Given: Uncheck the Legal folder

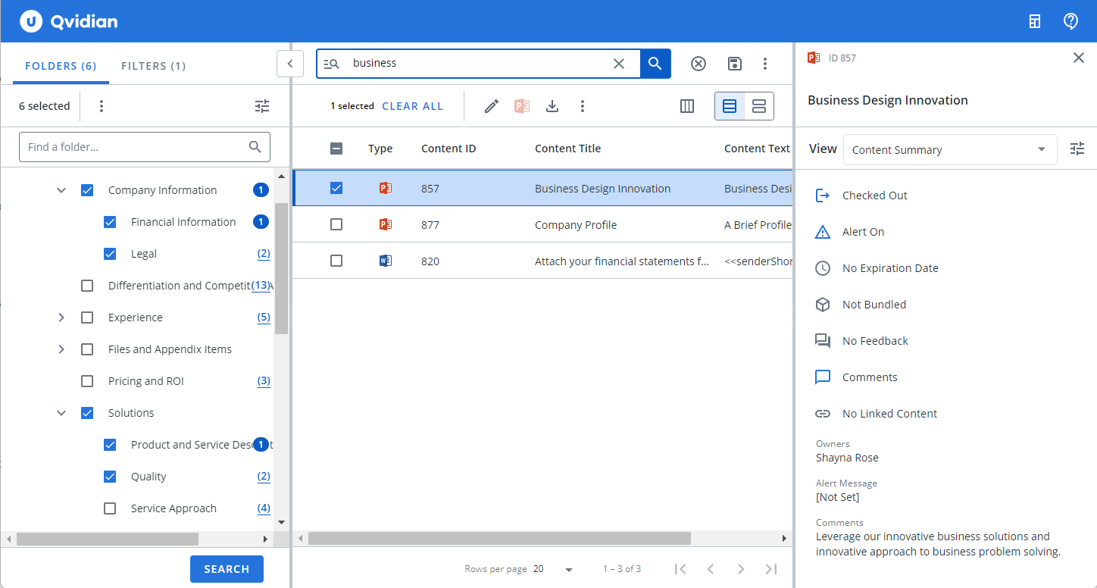Looking at the screenshot, I should click(110, 254).
